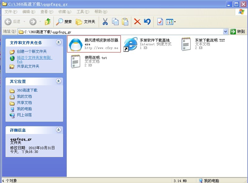Open 360高速下载 in other places
The image size is (248, 183).
(x=27, y=90)
